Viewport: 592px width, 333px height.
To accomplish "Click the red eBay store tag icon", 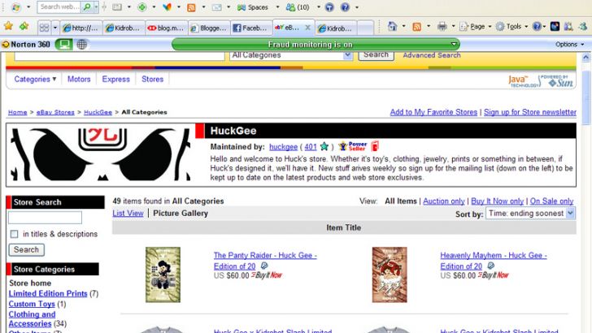I will tap(375, 146).
